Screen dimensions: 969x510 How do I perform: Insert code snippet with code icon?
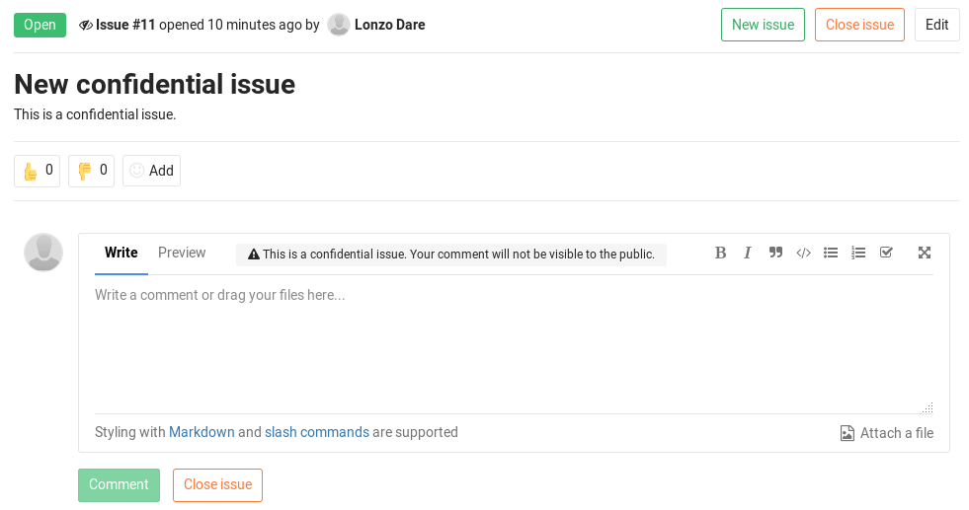tap(803, 253)
